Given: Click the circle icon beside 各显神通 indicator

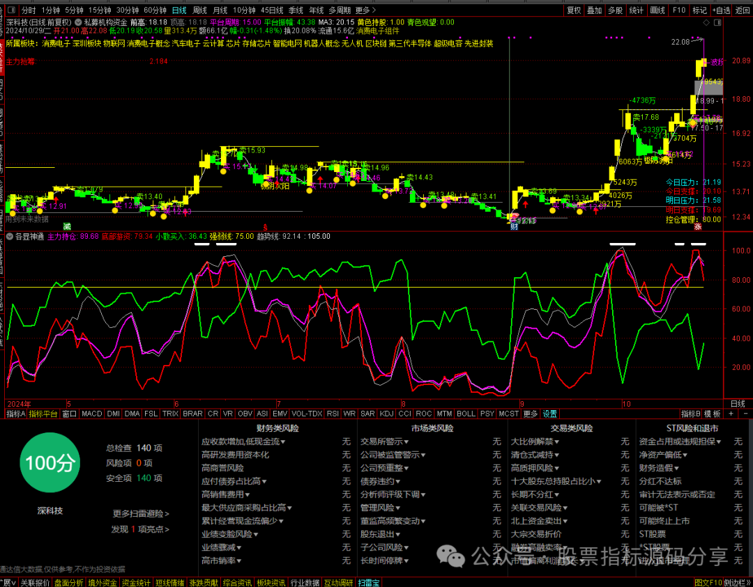Looking at the screenshot, I should (9, 237).
